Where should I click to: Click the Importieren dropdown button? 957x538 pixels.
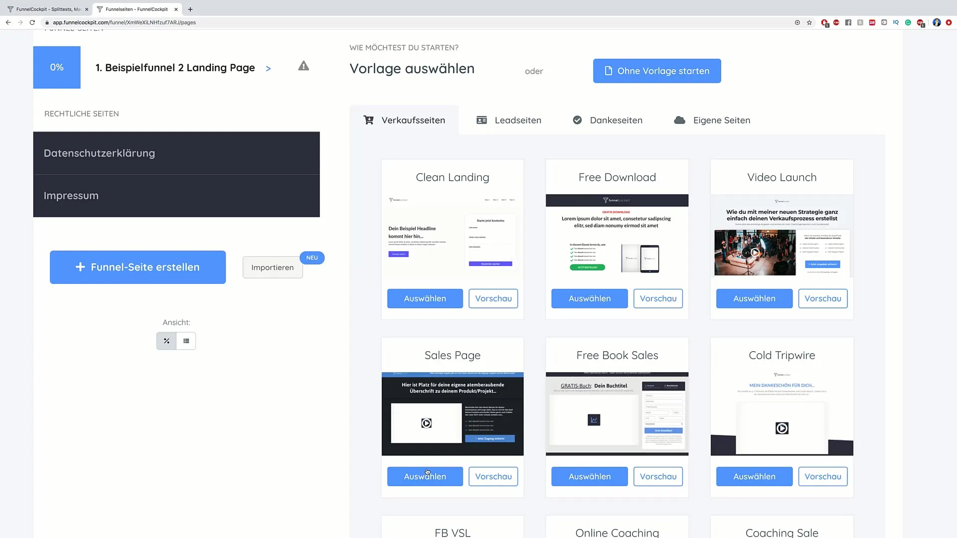pos(272,267)
